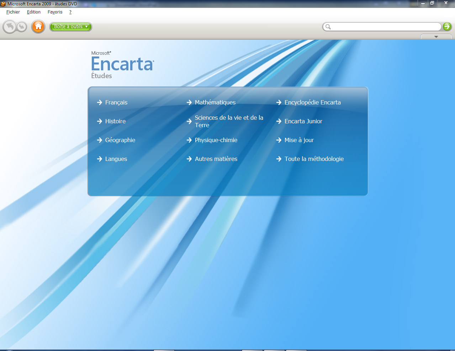Image resolution: width=455 pixels, height=351 pixels.
Task: Expand the panel tab under search
Action: [436, 37]
